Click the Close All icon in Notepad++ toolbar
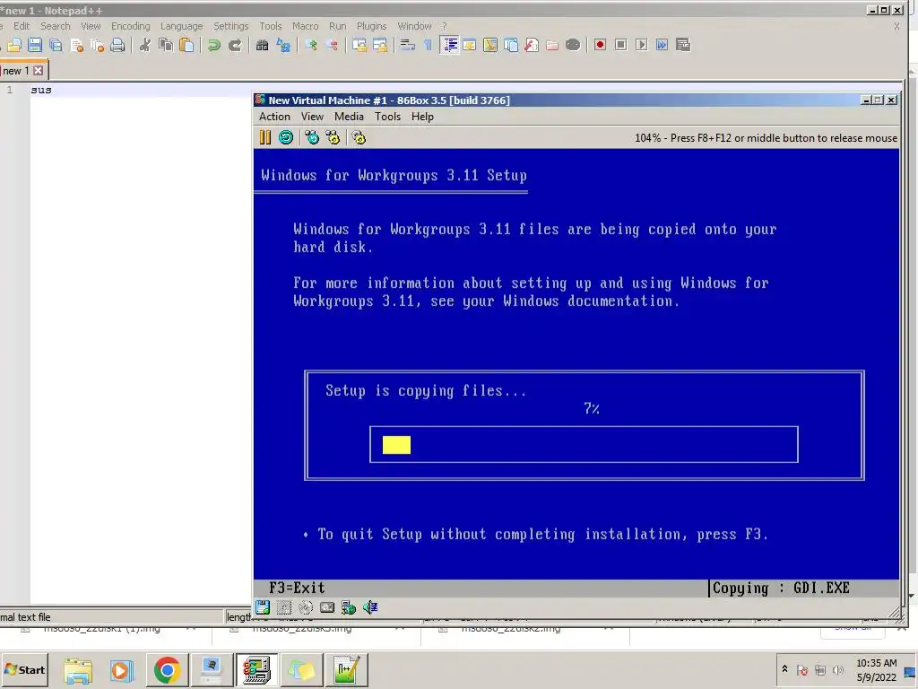918x689 pixels. [97, 45]
